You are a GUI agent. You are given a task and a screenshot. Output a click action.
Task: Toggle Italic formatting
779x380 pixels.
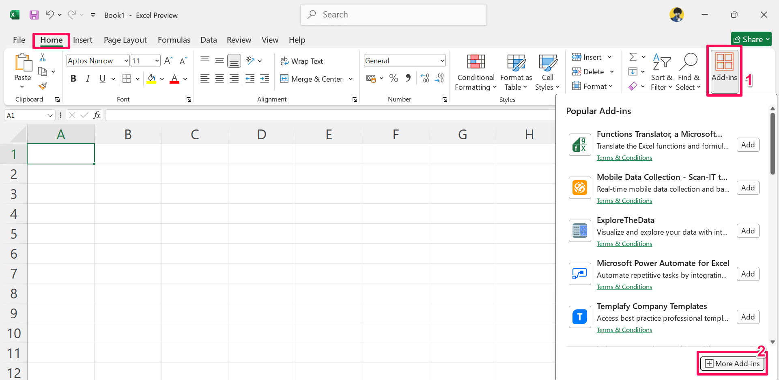(x=88, y=78)
